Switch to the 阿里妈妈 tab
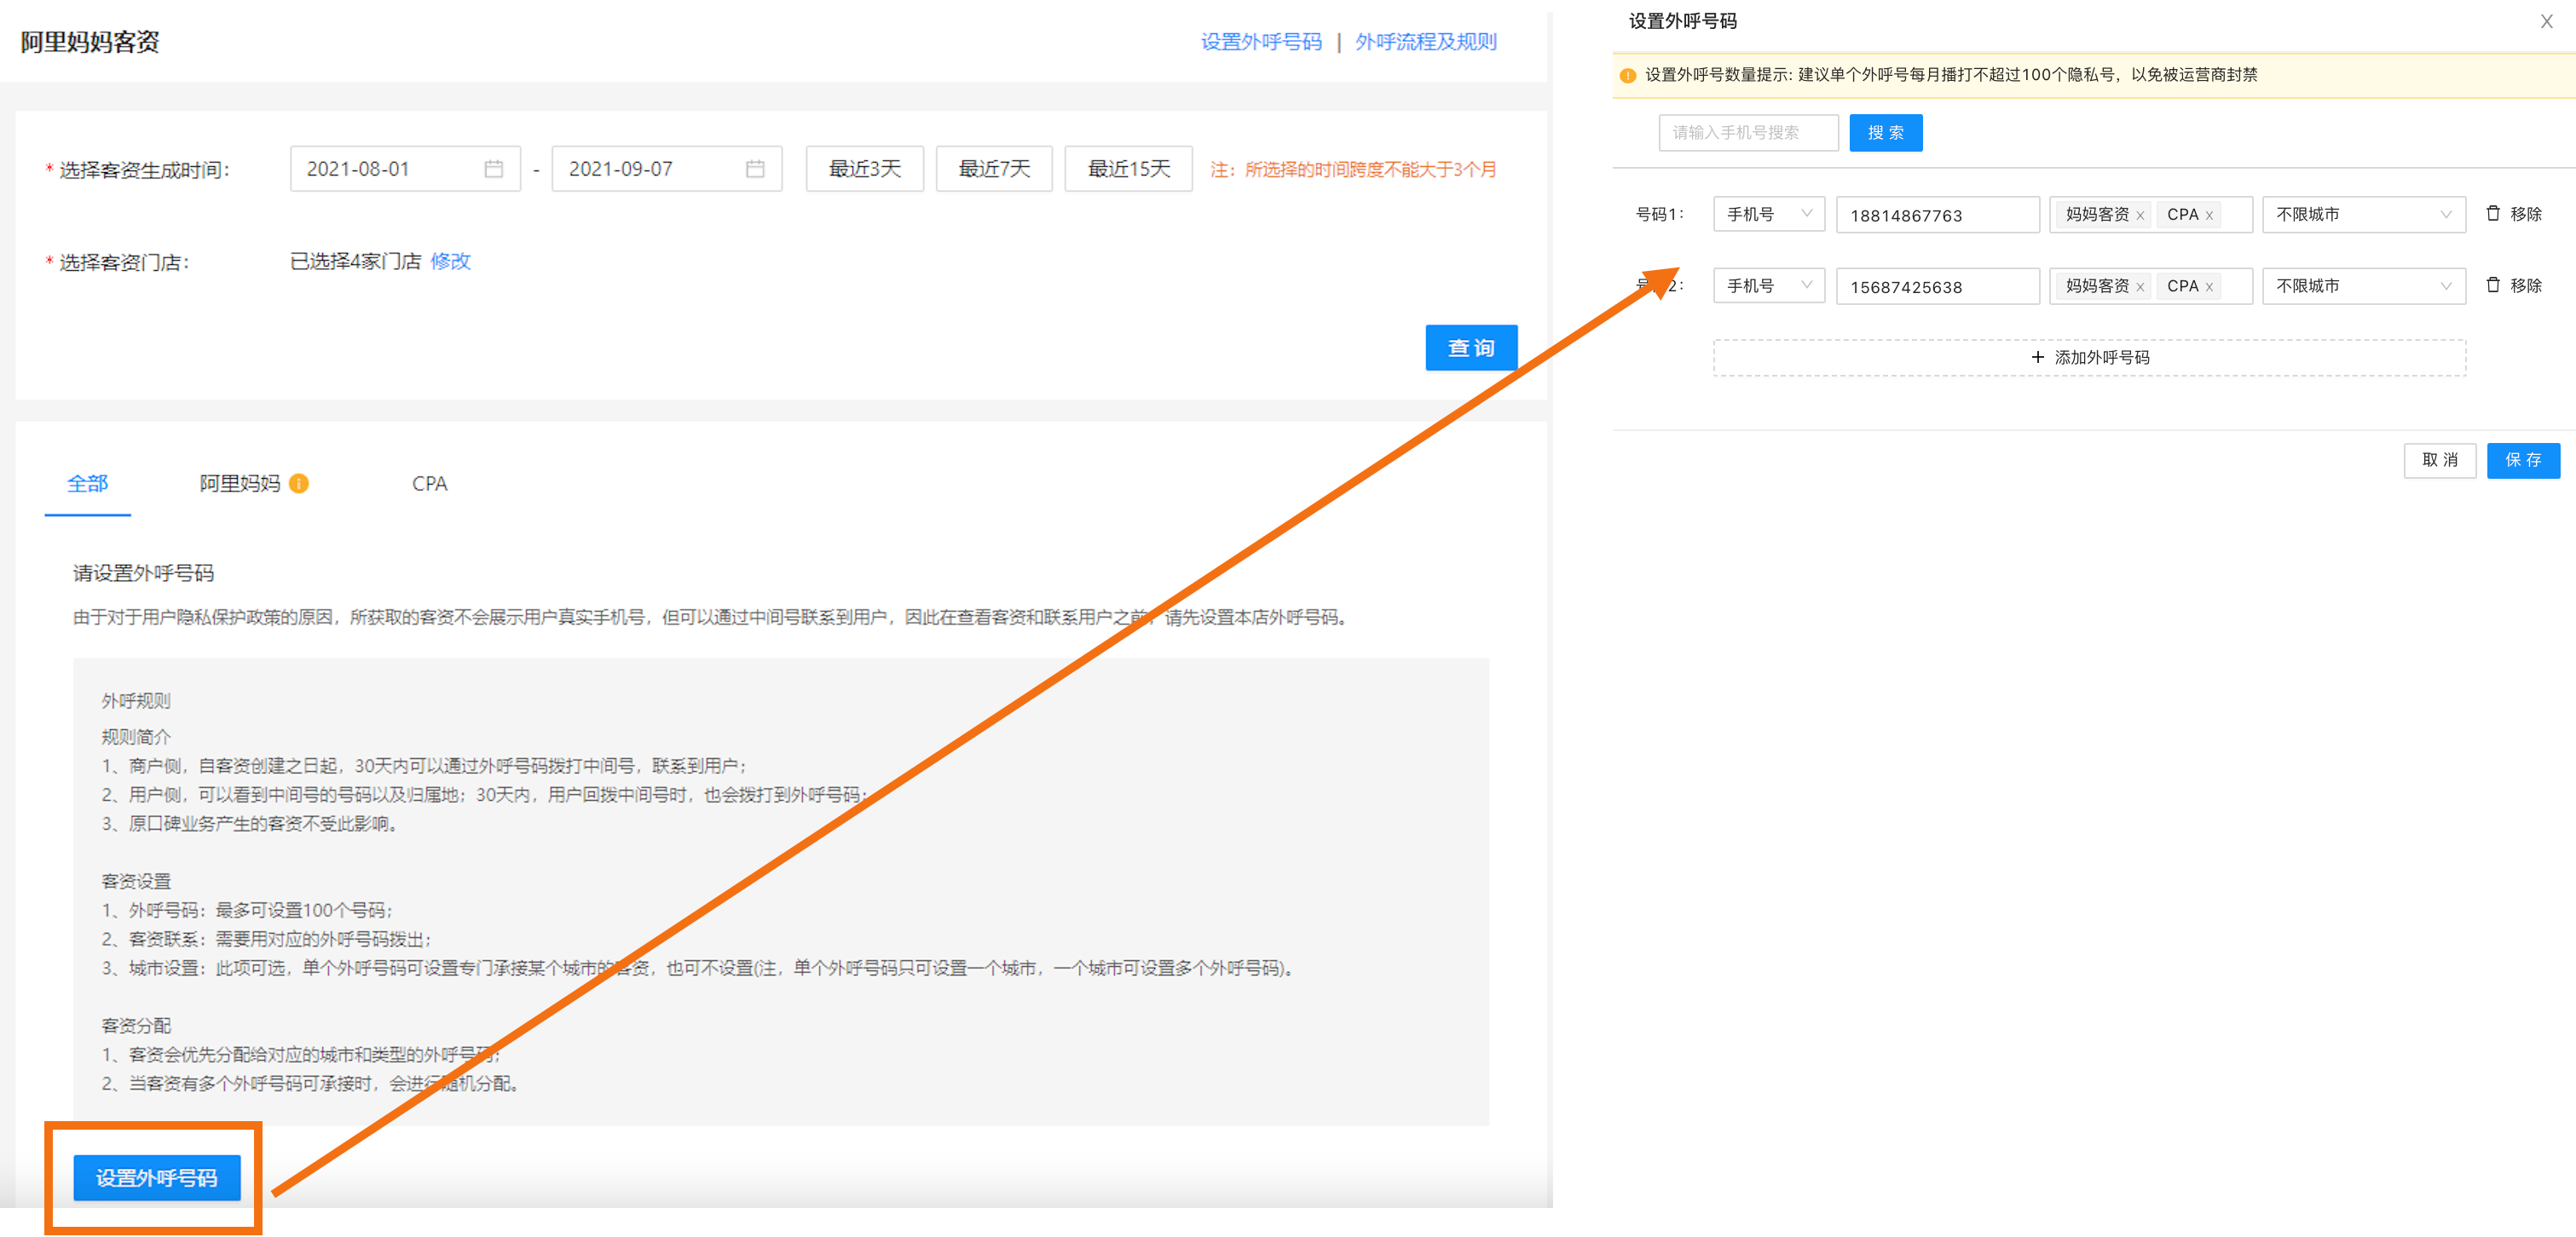The width and height of the screenshot is (2576, 1237). [240, 484]
